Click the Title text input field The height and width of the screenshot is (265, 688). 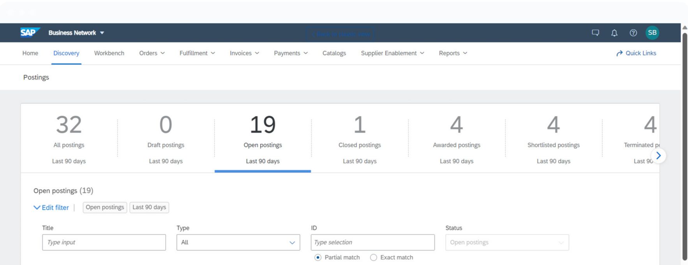pos(104,242)
